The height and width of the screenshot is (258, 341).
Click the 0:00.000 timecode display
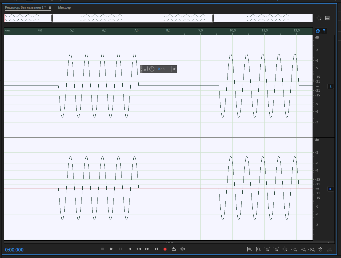(14, 250)
